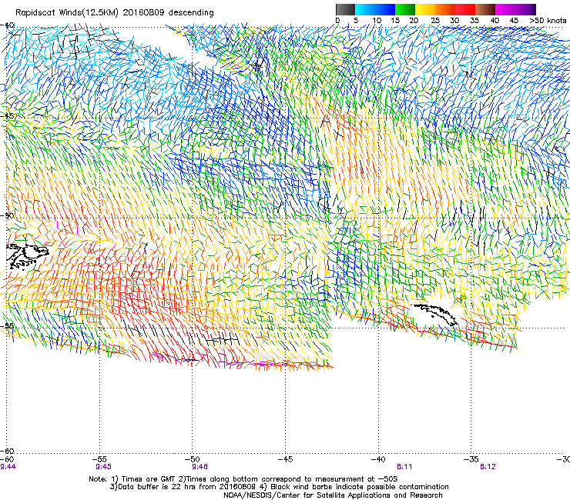The image size is (570, 500).
Task: Click the -45 latitude label on left axis
Action: click(7, 116)
